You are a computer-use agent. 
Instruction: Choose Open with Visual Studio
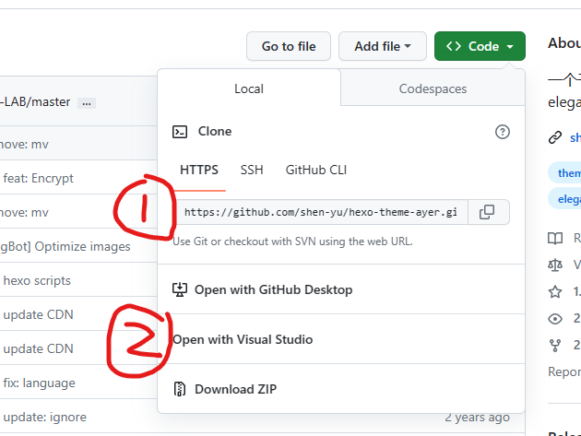point(341,339)
